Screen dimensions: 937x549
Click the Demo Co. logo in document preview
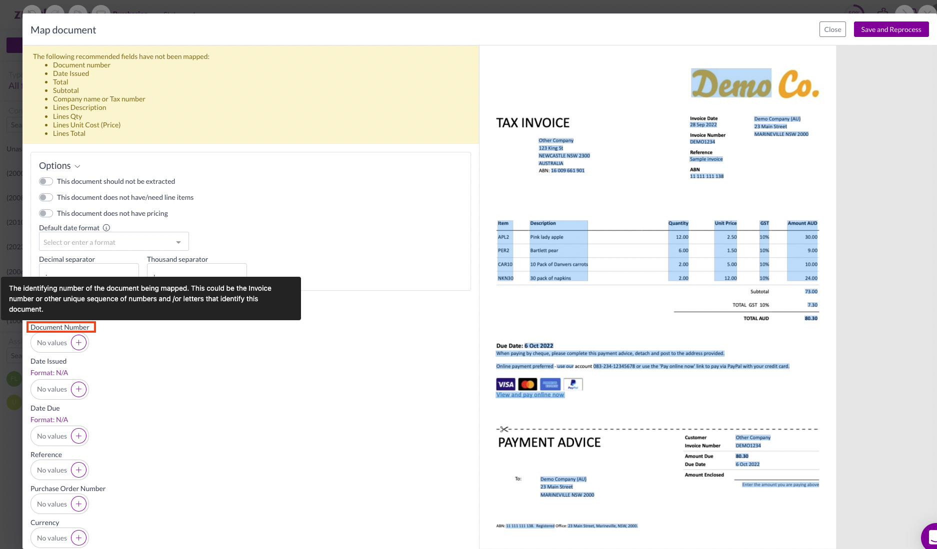pos(755,83)
